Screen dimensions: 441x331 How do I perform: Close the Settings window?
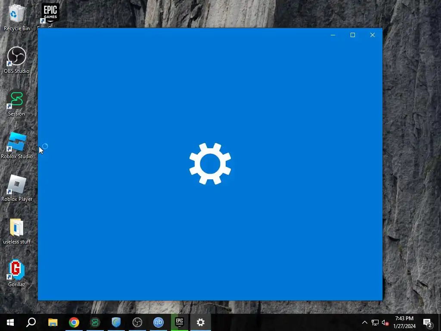pos(373,35)
